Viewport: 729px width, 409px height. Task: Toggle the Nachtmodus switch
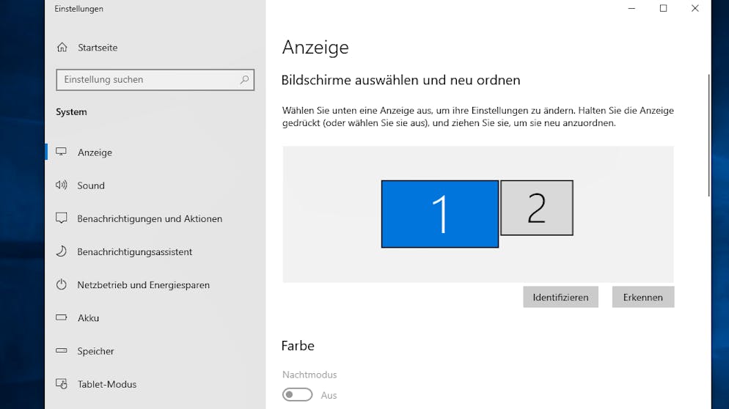pyautogui.click(x=298, y=394)
